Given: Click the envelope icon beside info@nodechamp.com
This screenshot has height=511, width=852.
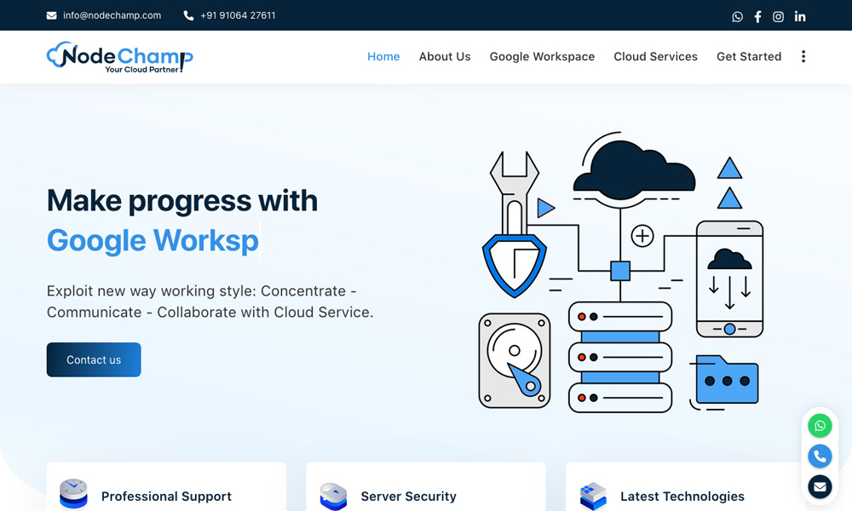Looking at the screenshot, I should pyautogui.click(x=52, y=15).
